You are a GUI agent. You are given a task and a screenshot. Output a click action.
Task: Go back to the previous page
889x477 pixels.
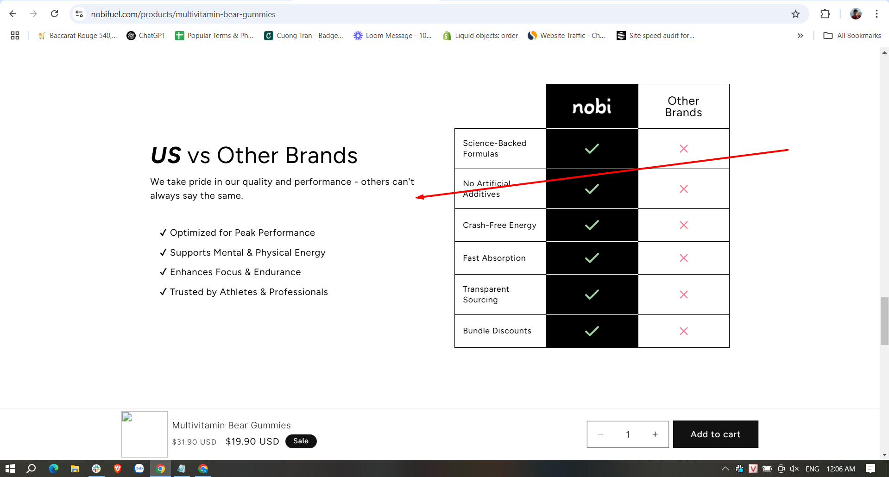13,14
